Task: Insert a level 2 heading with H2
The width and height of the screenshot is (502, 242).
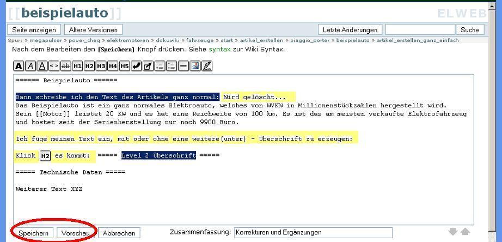Action: (89, 66)
